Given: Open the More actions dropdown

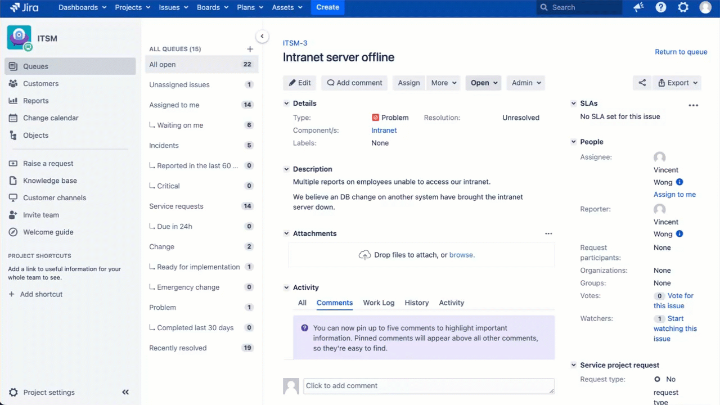Looking at the screenshot, I should pos(443,83).
